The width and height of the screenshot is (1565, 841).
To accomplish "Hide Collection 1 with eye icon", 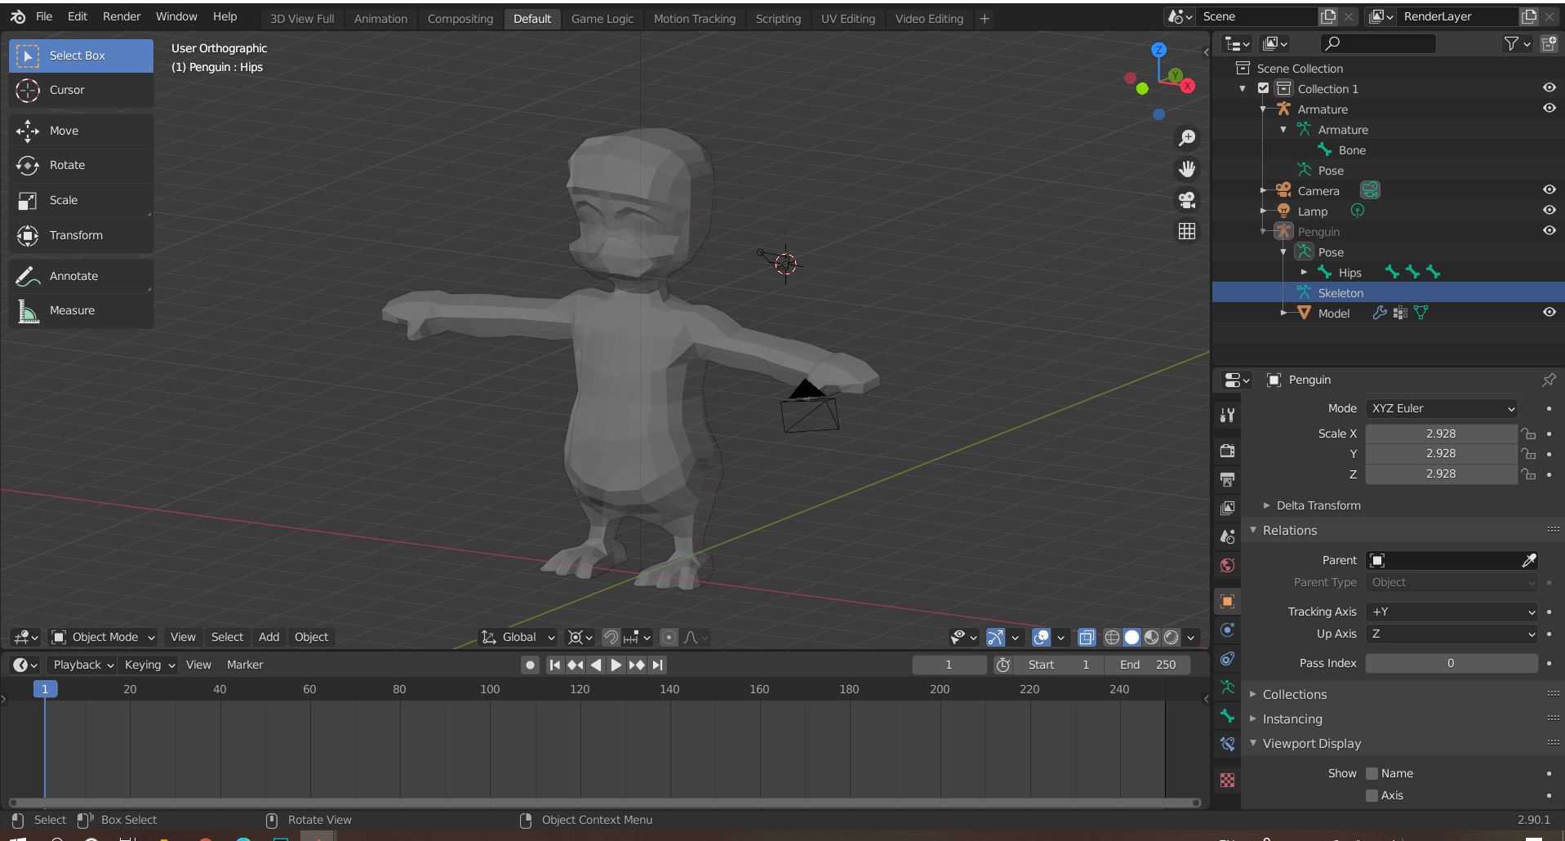I will (x=1549, y=88).
